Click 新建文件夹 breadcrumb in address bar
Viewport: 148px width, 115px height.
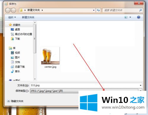pos(33,10)
